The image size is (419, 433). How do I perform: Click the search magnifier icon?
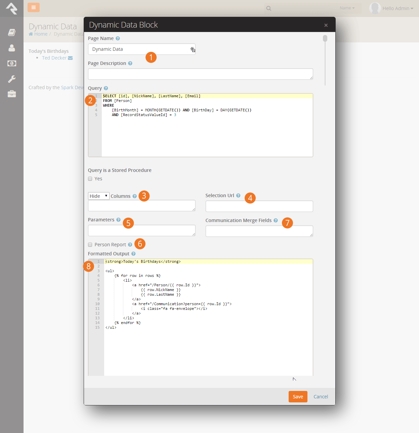(x=269, y=8)
